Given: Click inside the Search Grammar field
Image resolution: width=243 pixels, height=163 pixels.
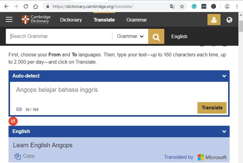Looking at the screenshot, I should click(59, 36).
